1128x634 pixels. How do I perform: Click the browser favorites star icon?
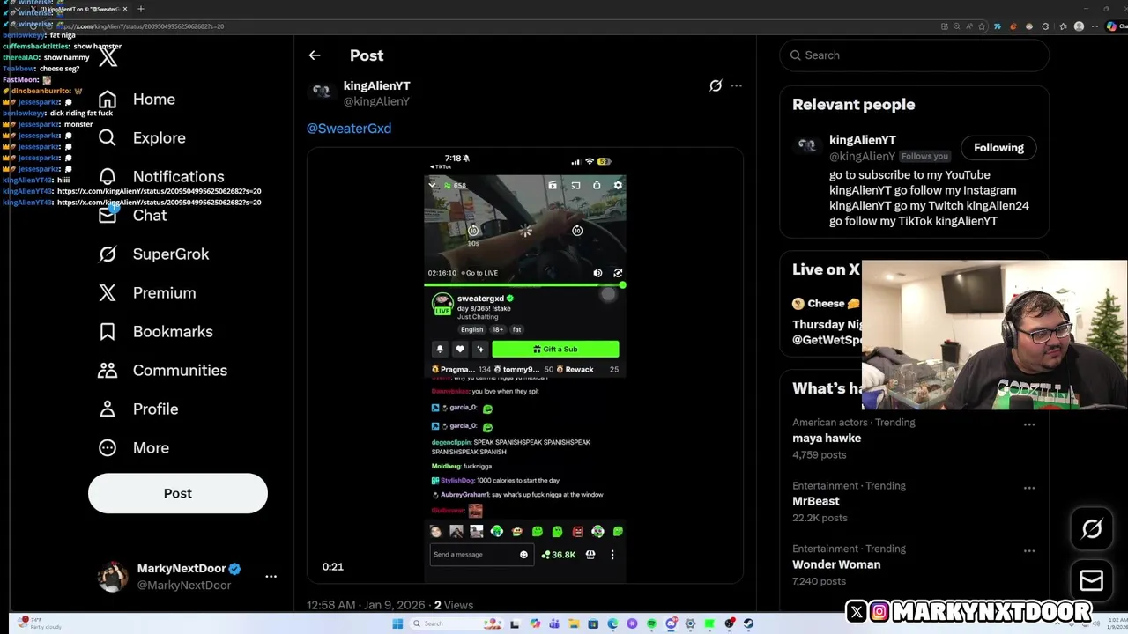point(982,26)
